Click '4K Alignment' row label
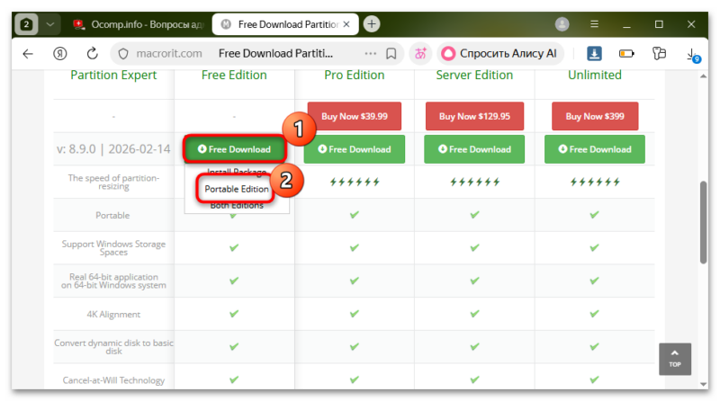Viewport: 720px width, 401px height. pos(113,315)
